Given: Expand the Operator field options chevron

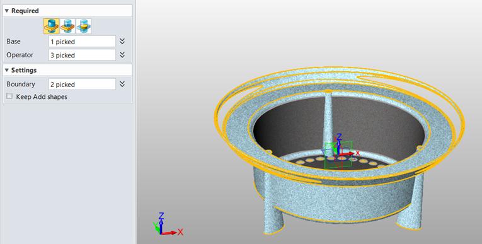Looking at the screenshot, I should (x=122, y=55).
